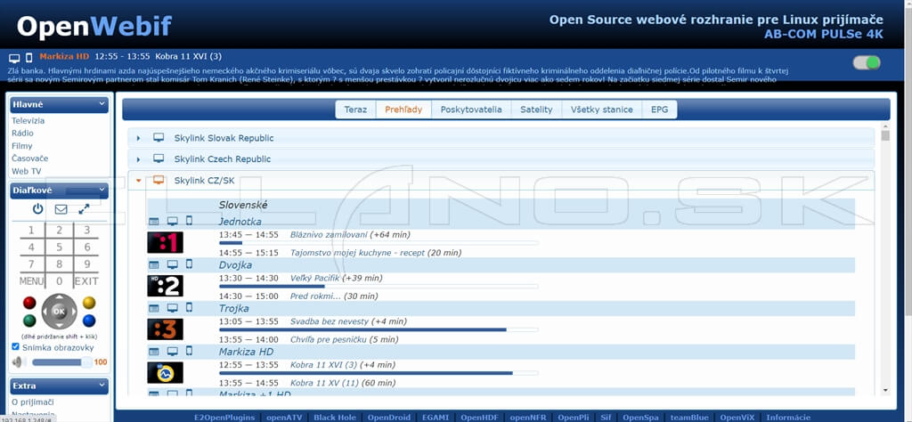Click the monitor icon next to Skylink Slovak Republic
This screenshot has height=422, width=912.
[159, 138]
